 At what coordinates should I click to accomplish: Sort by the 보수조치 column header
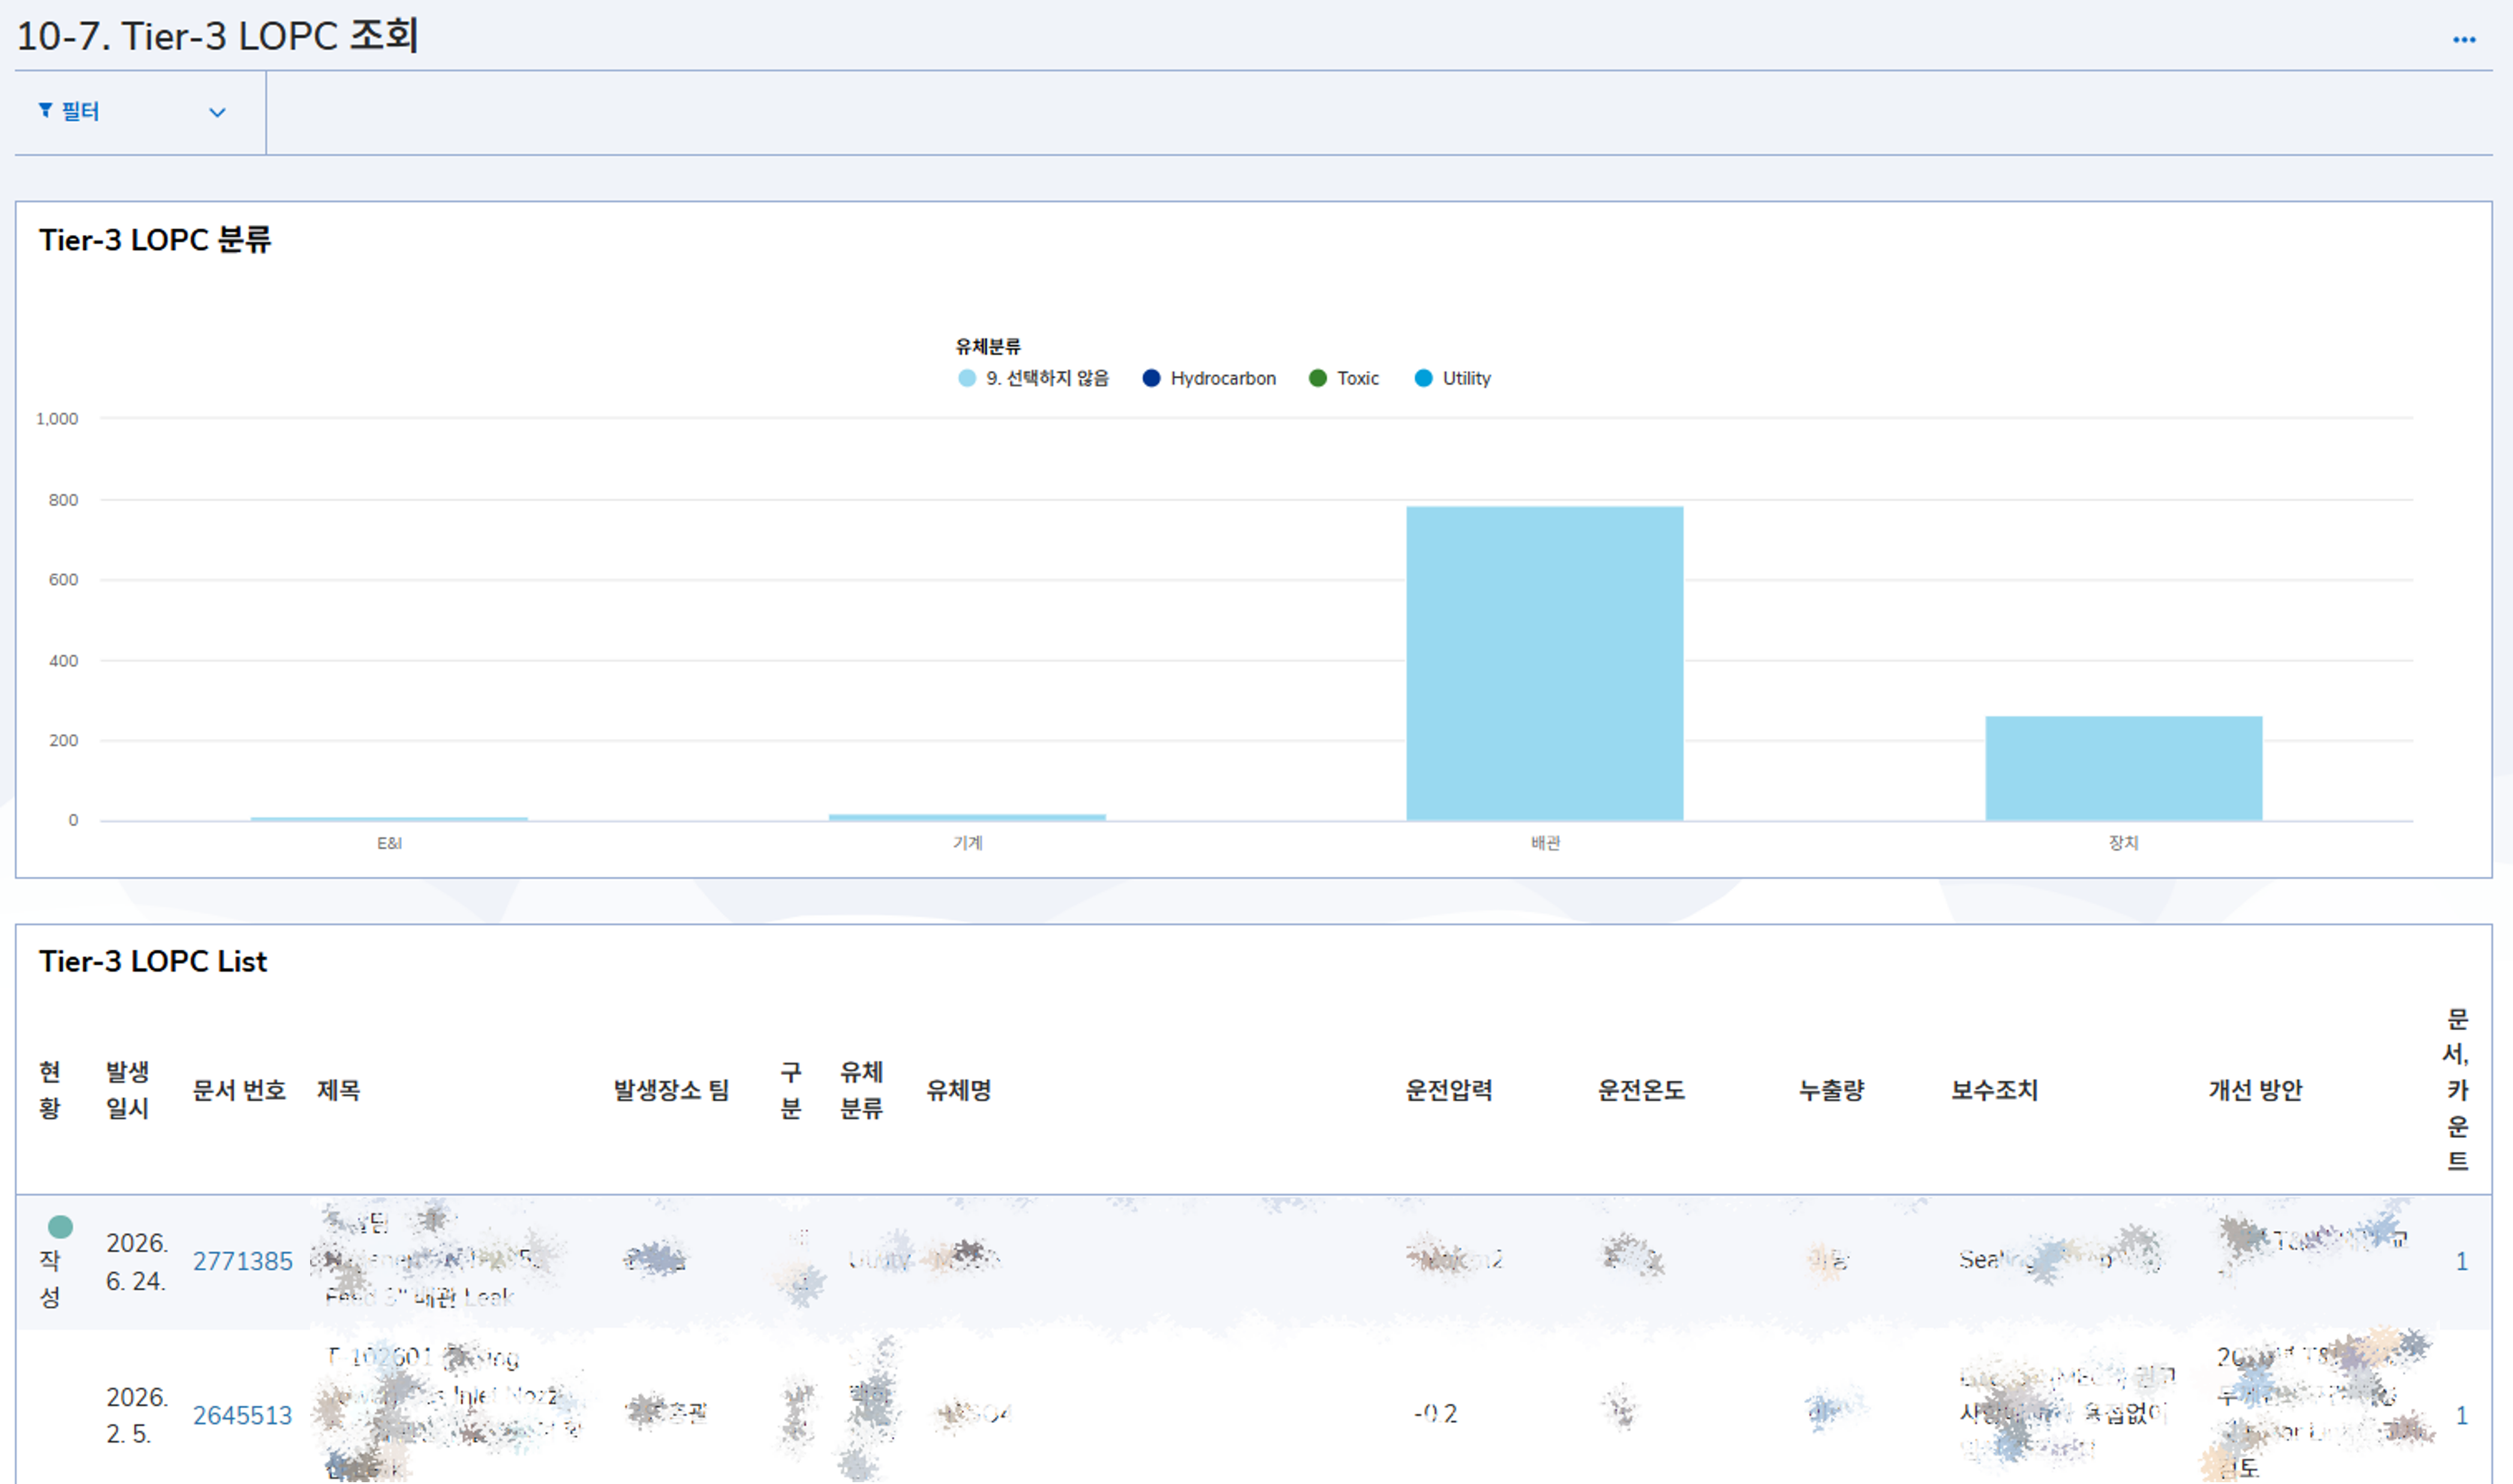(1994, 1090)
